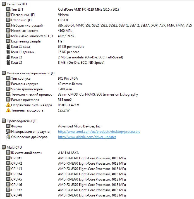Select the Размер кристалла row label

(x=25, y=100)
